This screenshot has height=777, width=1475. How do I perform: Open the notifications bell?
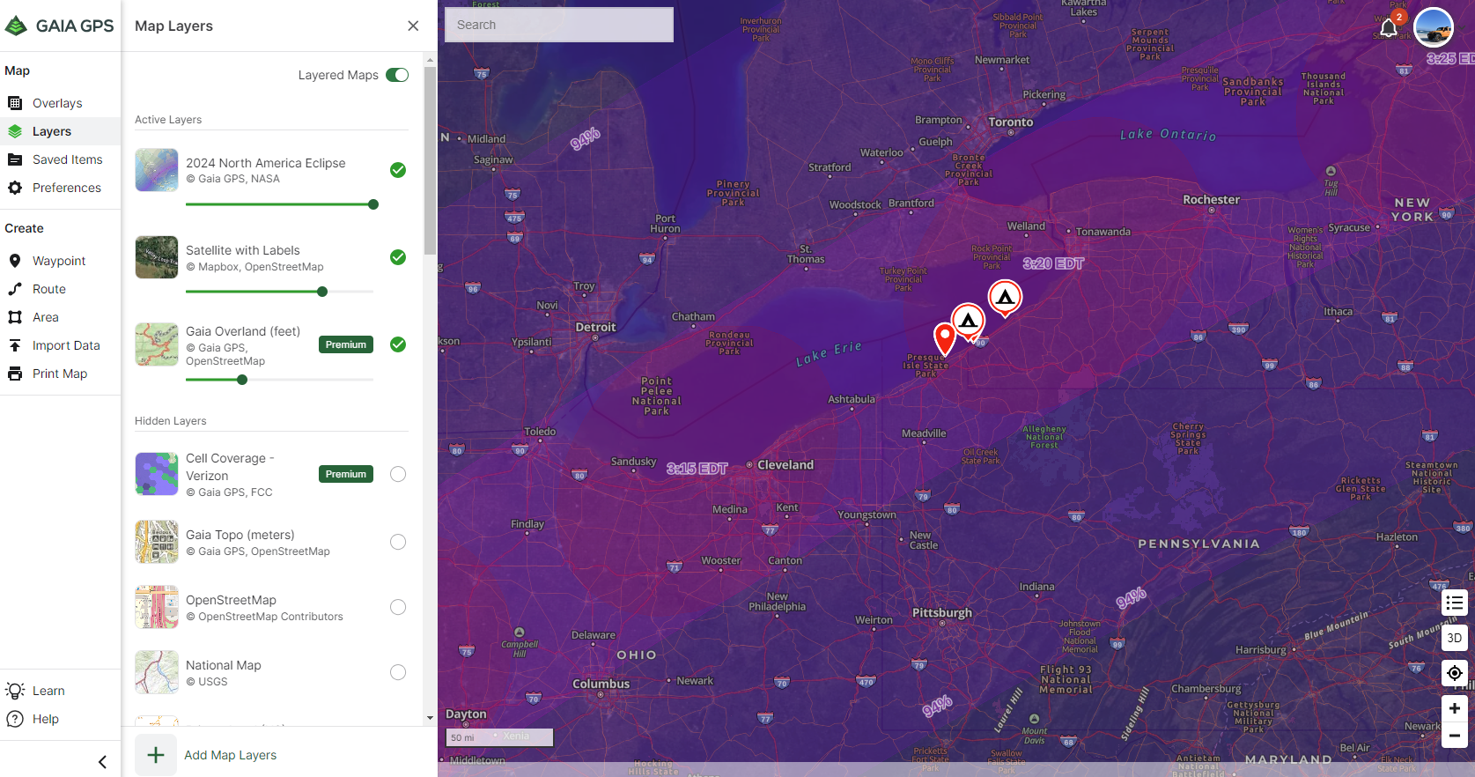tap(1389, 28)
